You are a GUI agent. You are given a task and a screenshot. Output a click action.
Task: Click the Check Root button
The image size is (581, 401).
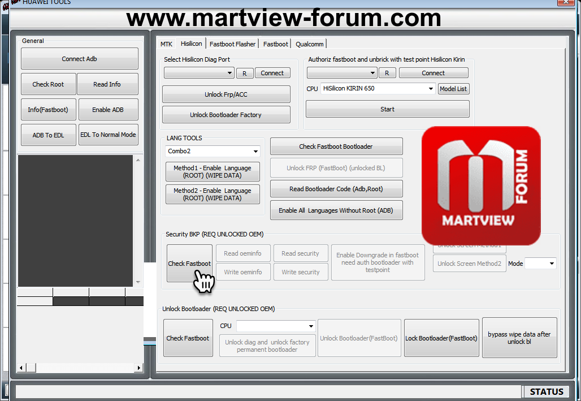pos(48,84)
